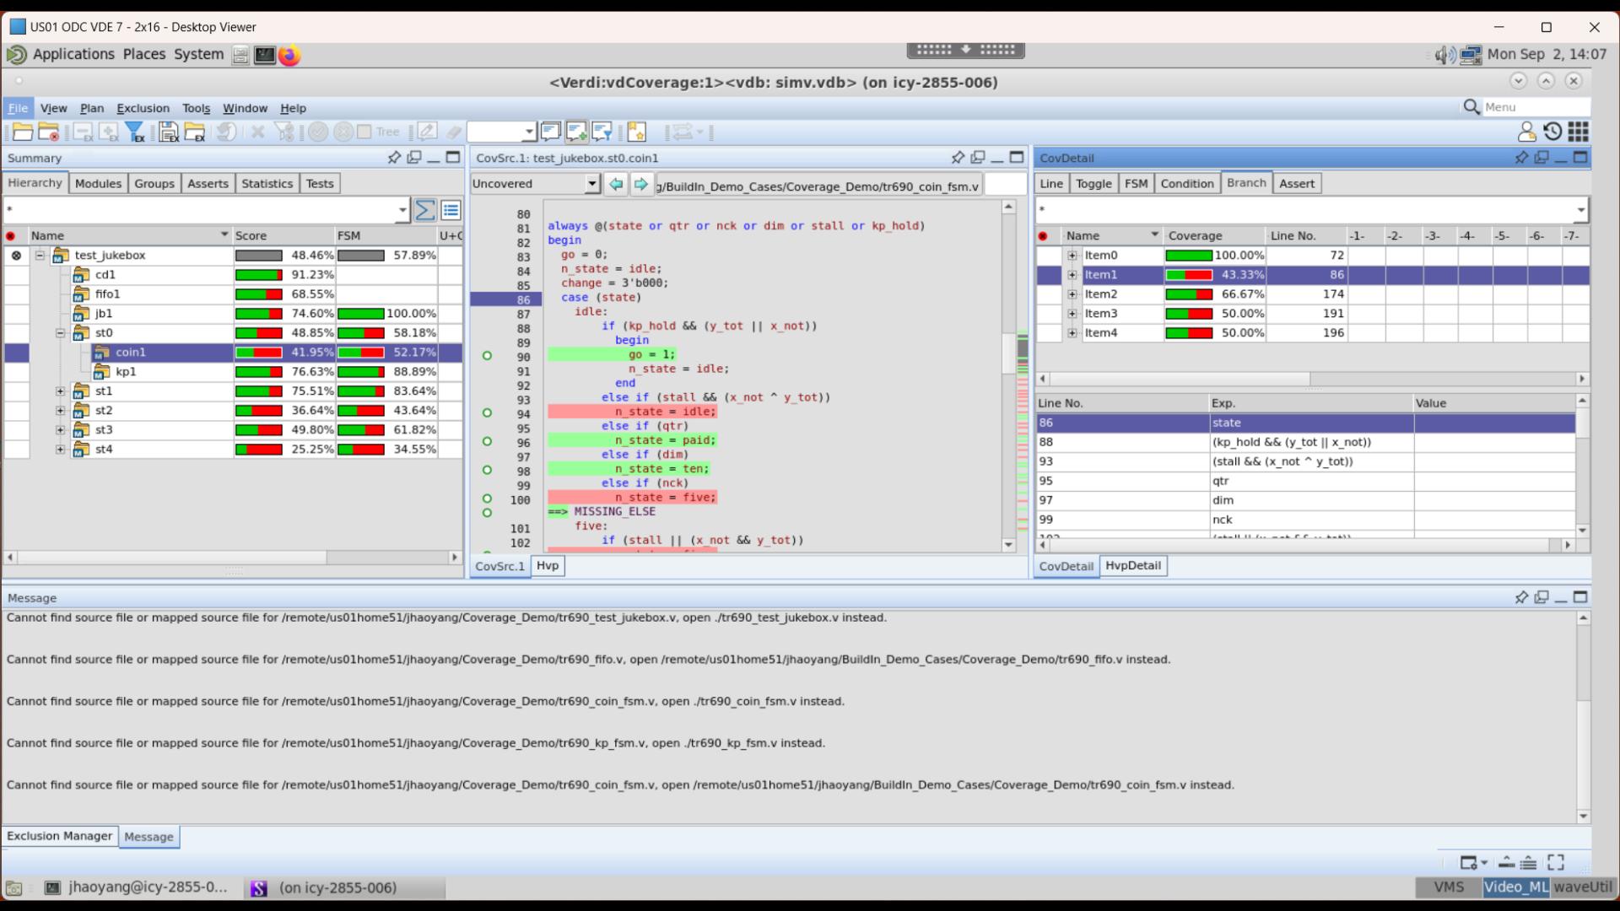Viewport: 1620px width, 911px height.
Task: Click the volume speaker icon in system tray
Action: coord(1444,56)
